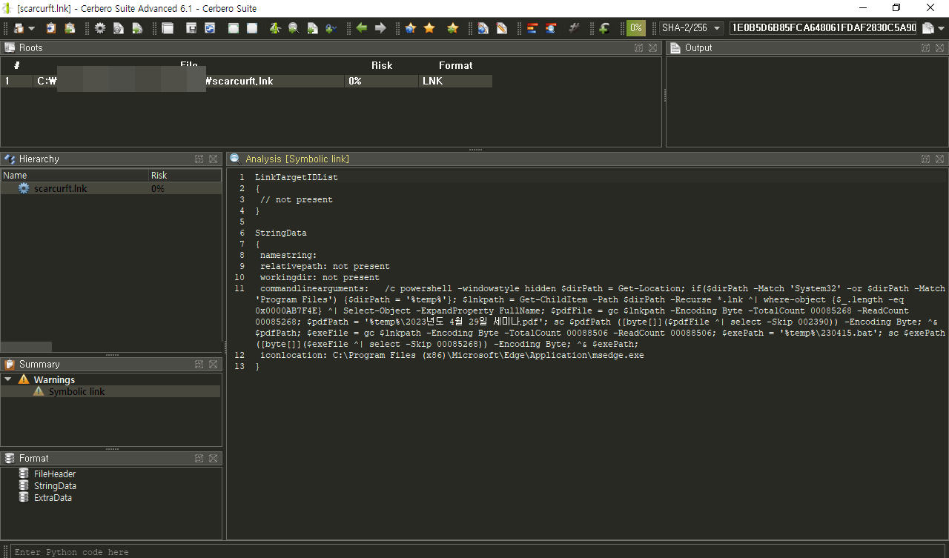Click the blue-cornered square icon
This screenshot has height=558, width=949.
coord(252,28)
